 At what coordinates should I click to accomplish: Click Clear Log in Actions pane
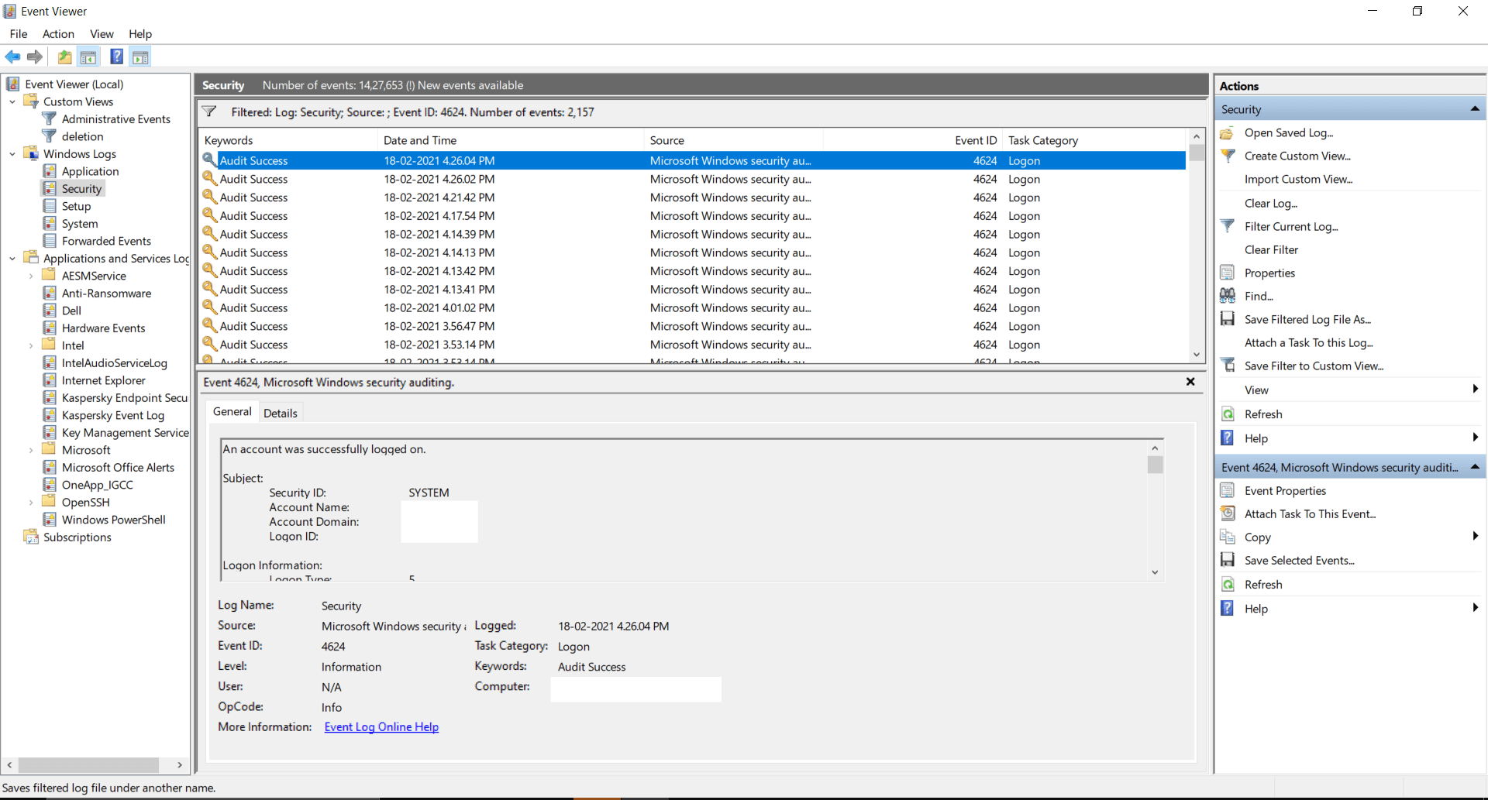coord(1270,204)
